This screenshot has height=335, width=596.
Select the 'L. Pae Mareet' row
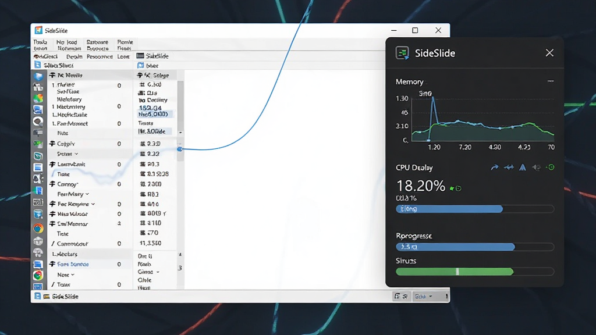pyautogui.click(x=90, y=123)
